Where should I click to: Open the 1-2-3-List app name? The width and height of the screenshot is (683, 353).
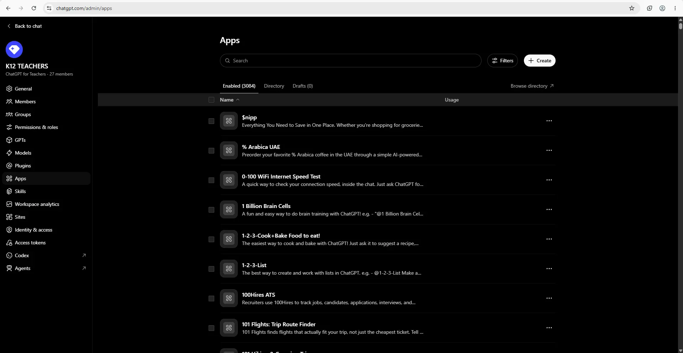click(x=254, y=265)
